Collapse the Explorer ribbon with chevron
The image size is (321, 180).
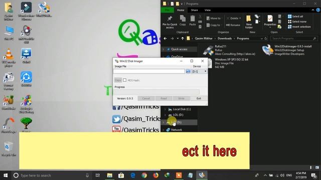coord(313,10)
